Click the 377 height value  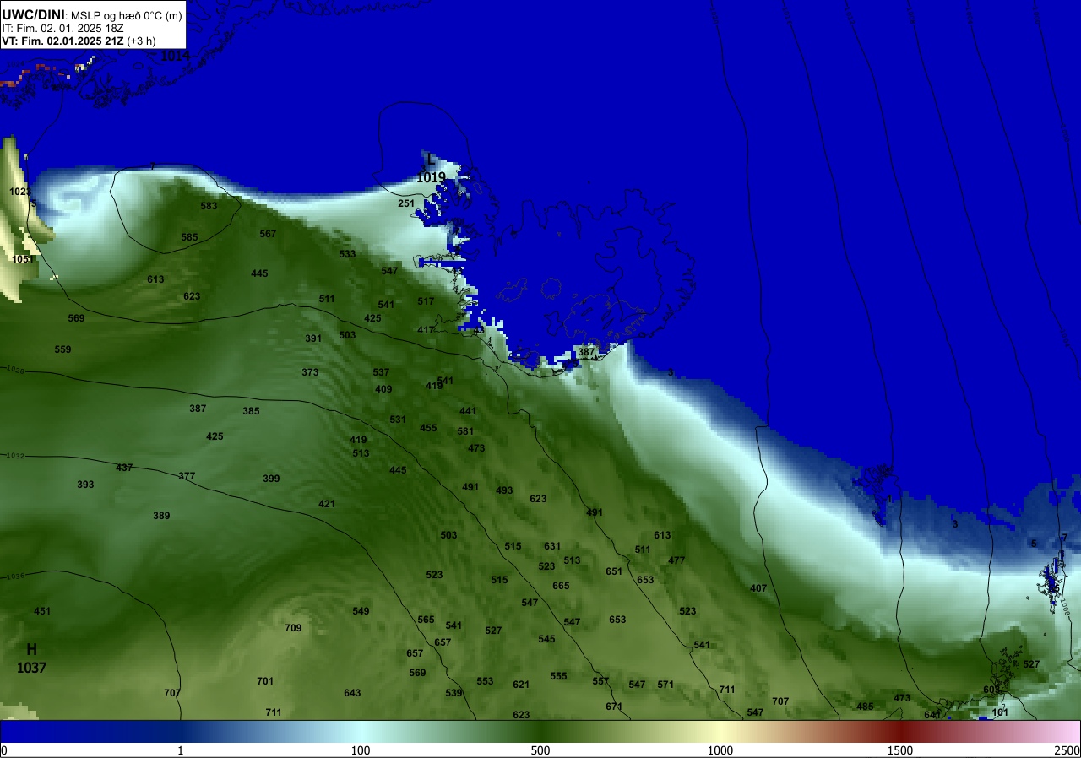pyautogui.click(x=187, y=476)
